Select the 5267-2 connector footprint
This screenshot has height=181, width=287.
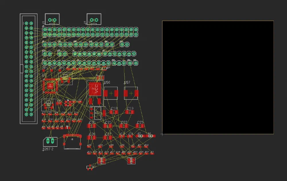tap(50, 141)
